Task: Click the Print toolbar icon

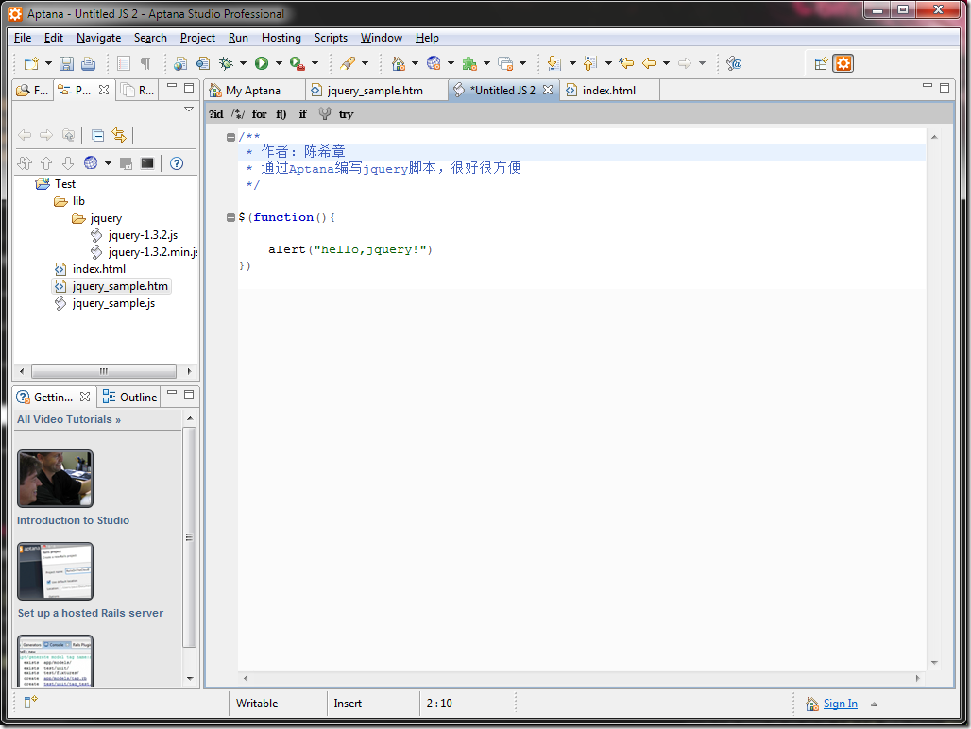Action: (89, 63)
